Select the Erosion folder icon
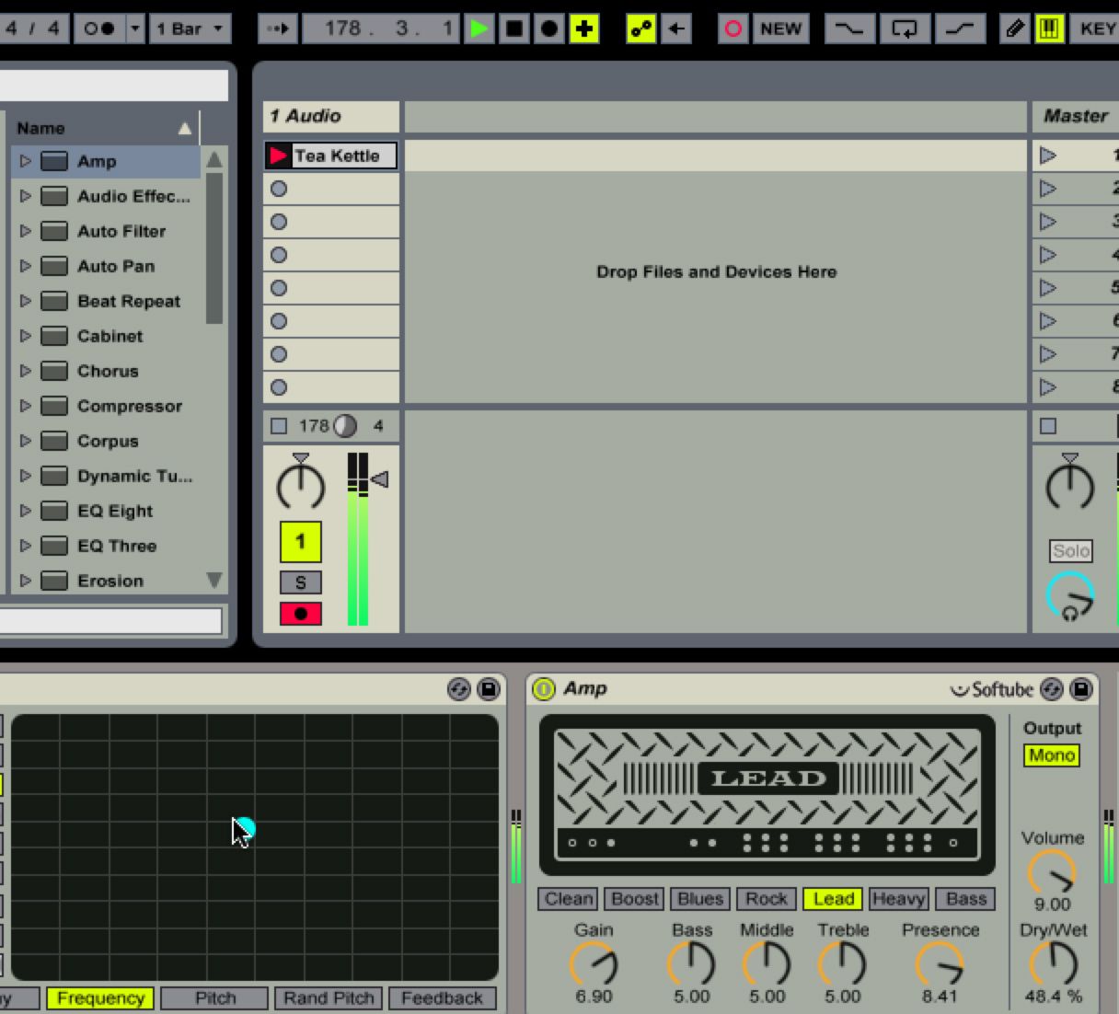 [55, 581]
